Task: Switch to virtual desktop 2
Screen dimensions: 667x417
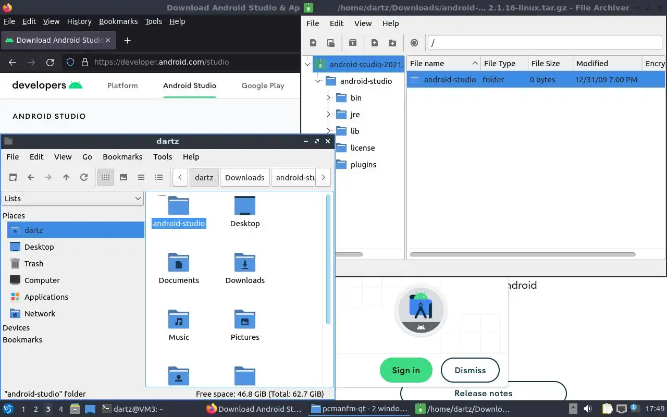Action: tap(35, 409)
